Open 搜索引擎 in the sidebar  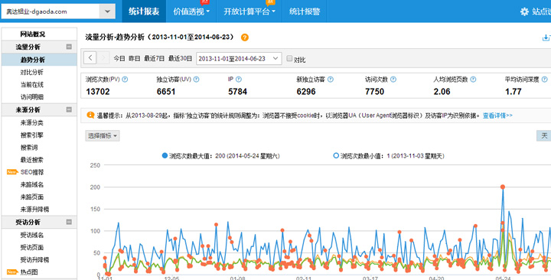point(31,135)
